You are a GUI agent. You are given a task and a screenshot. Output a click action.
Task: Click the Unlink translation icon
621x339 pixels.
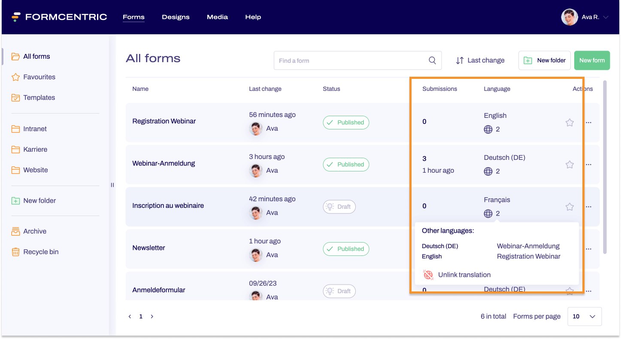point(428,275)
